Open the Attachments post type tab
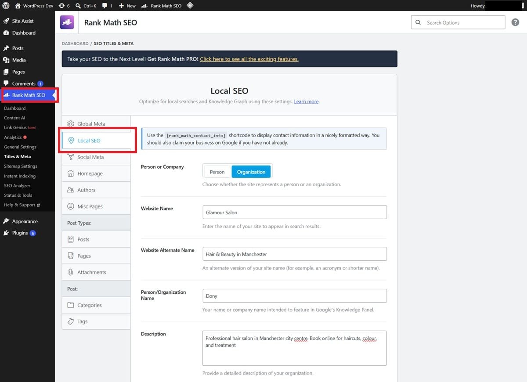Screen dimensions: 527x382 pyautogui.click(x=96, y=272)
